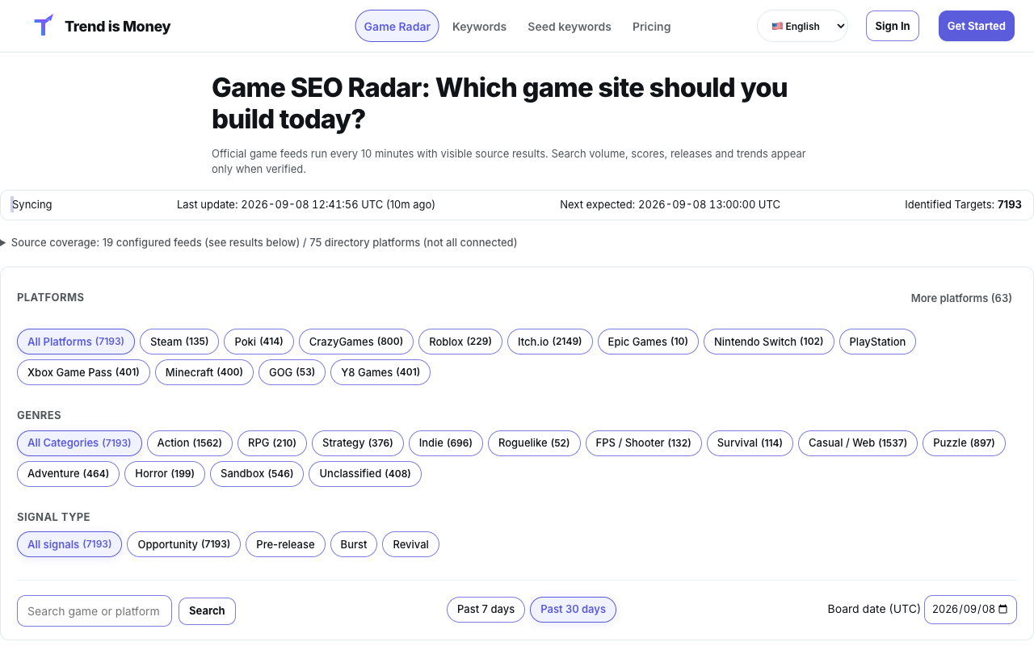Select the Itch.io (2149) platform chip
The width and height of the screenshot is (1034, 646).
[x=550, y=342]
